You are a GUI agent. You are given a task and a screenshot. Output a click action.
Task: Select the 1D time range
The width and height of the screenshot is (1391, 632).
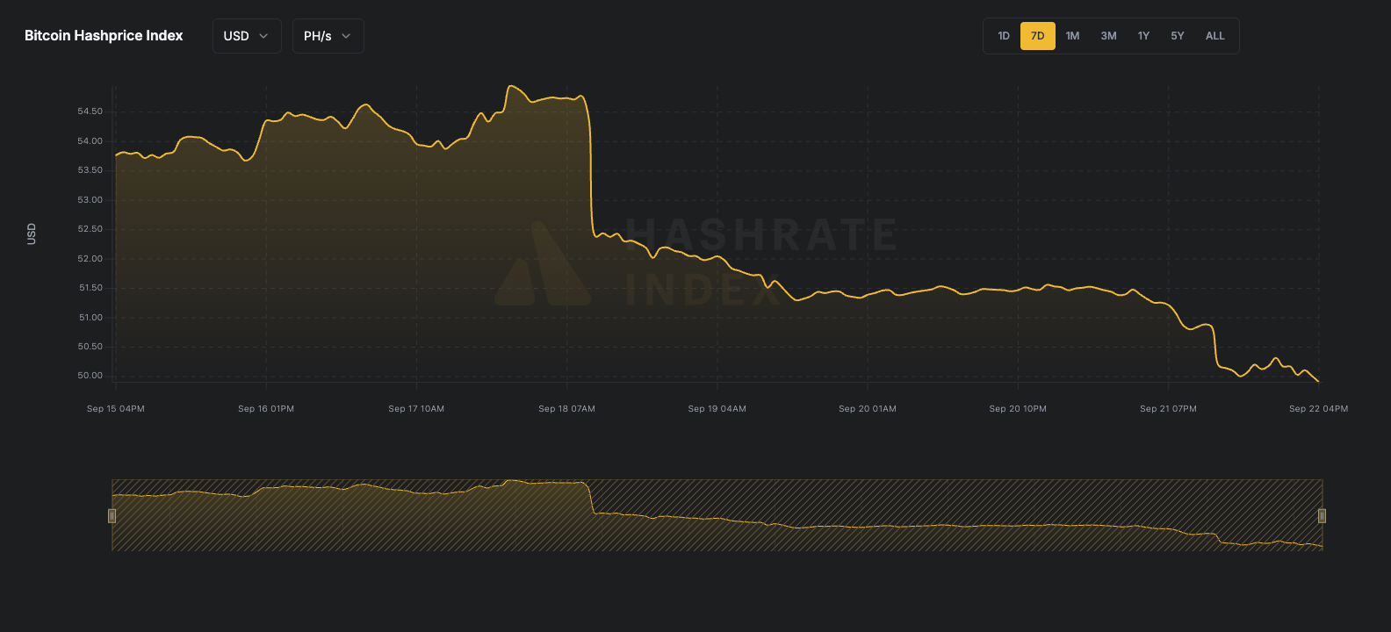point(1004,36)
